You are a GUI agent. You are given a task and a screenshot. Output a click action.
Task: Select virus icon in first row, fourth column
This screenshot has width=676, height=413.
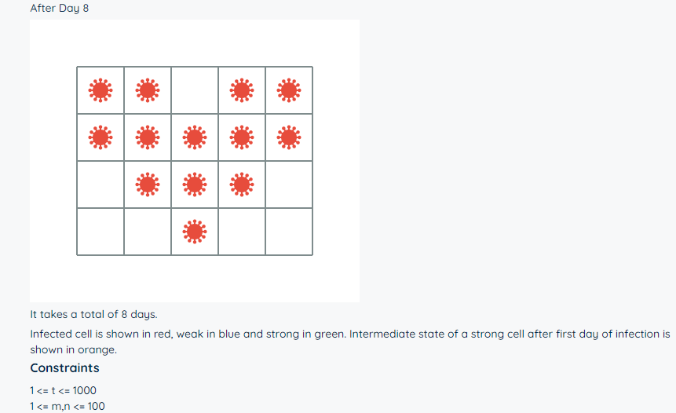click(x=242, y=90)
